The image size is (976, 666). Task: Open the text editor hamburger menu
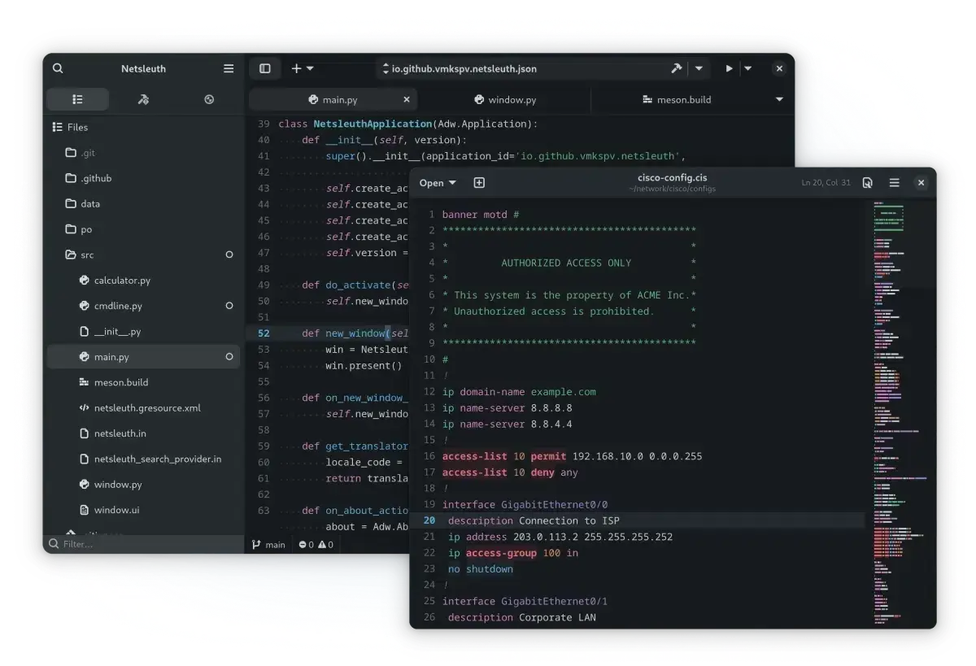coord(894,183)
